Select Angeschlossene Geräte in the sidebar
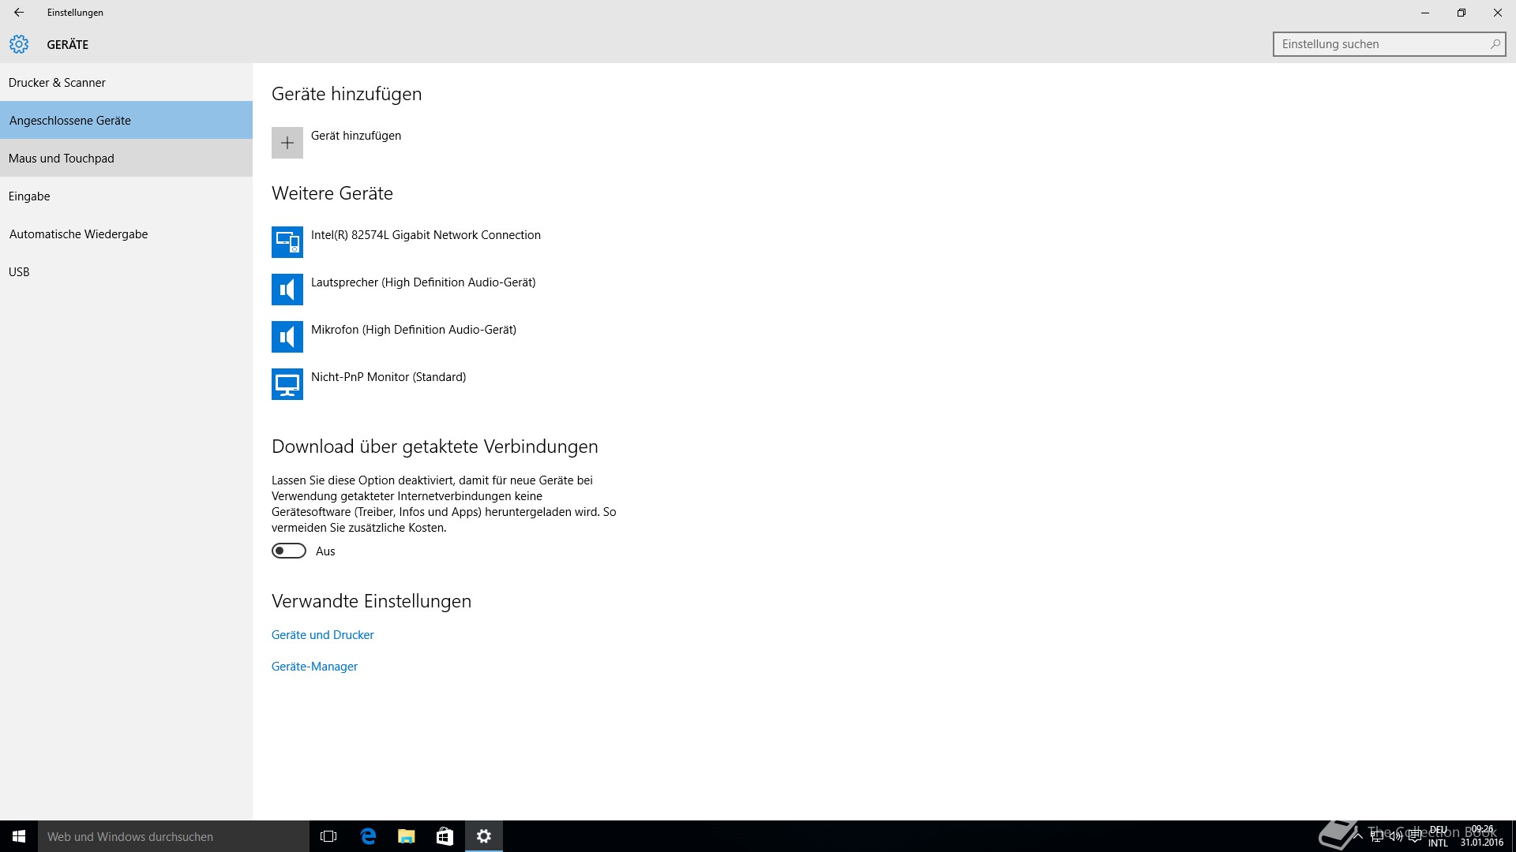This screenshot has height=852, width=1516. pyautogui.click(x=126, y=120)
